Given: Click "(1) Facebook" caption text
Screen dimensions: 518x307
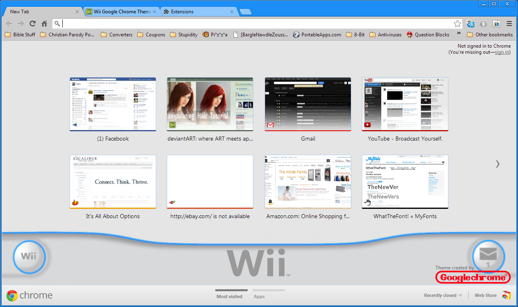Looking at the screenshot, I should coord(113,139).
